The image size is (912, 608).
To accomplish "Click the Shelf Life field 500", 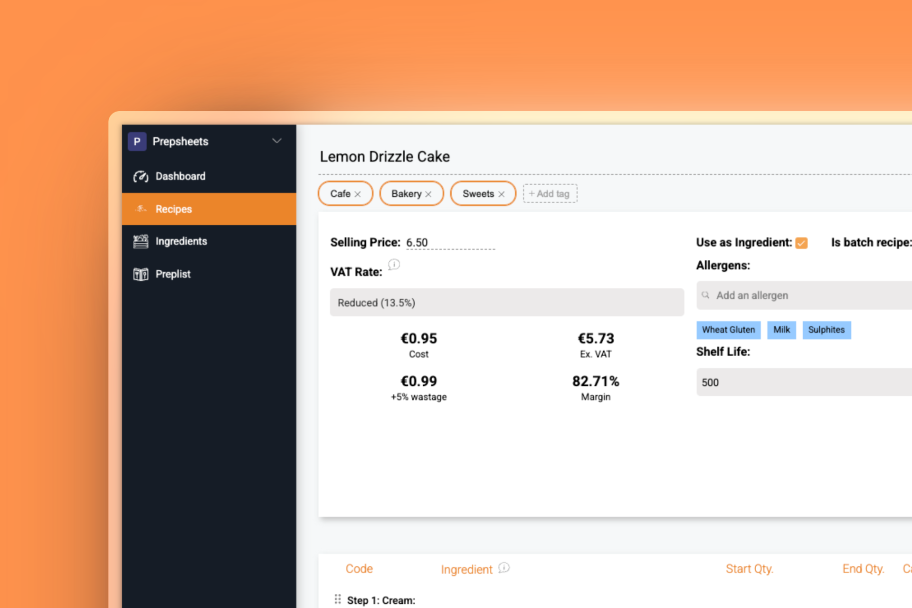I will pos(804,382).
